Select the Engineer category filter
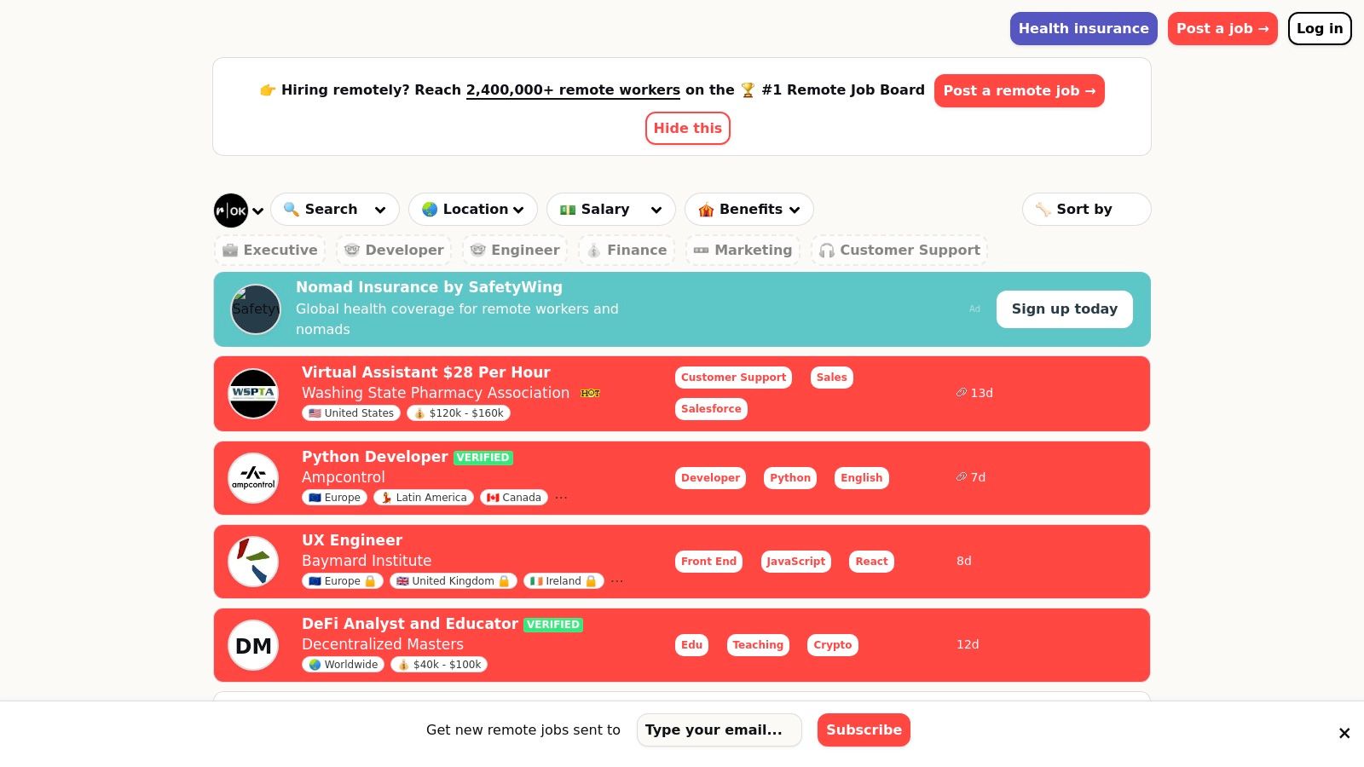This screenshot has height=767, width=1364. [x=515, y=251]
